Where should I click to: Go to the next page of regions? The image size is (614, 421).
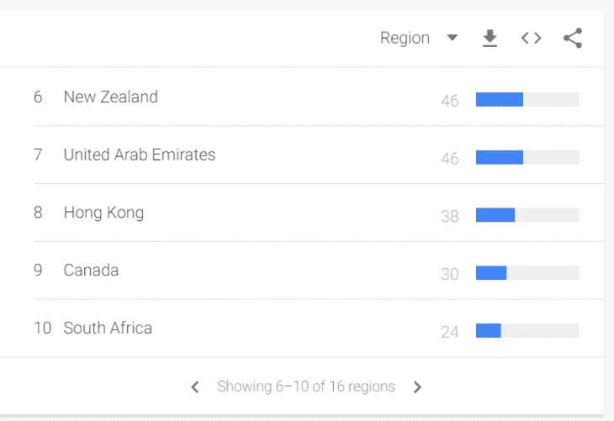(x=417, y=387)
